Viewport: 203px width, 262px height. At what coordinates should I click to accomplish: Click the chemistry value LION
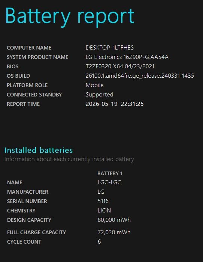(104, 210)
